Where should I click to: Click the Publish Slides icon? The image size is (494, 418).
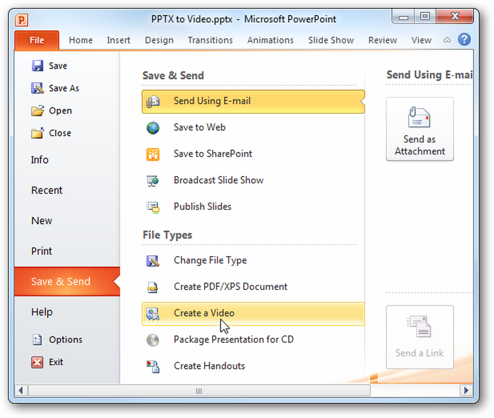[x=153, y=208]
